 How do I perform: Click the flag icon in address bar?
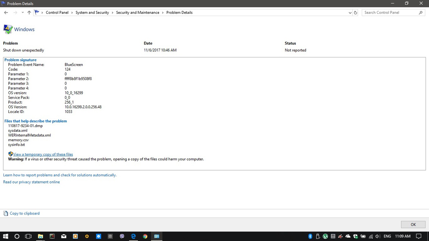tap(37, 12)
